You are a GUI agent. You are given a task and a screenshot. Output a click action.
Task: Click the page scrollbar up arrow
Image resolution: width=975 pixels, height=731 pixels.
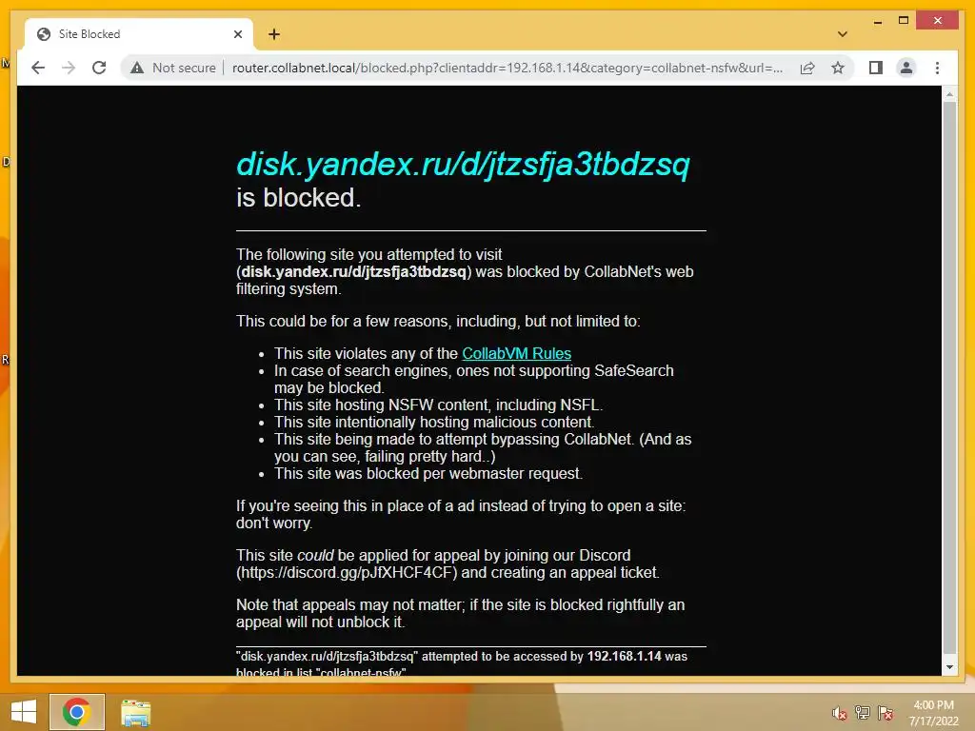[x=949, y=94]
